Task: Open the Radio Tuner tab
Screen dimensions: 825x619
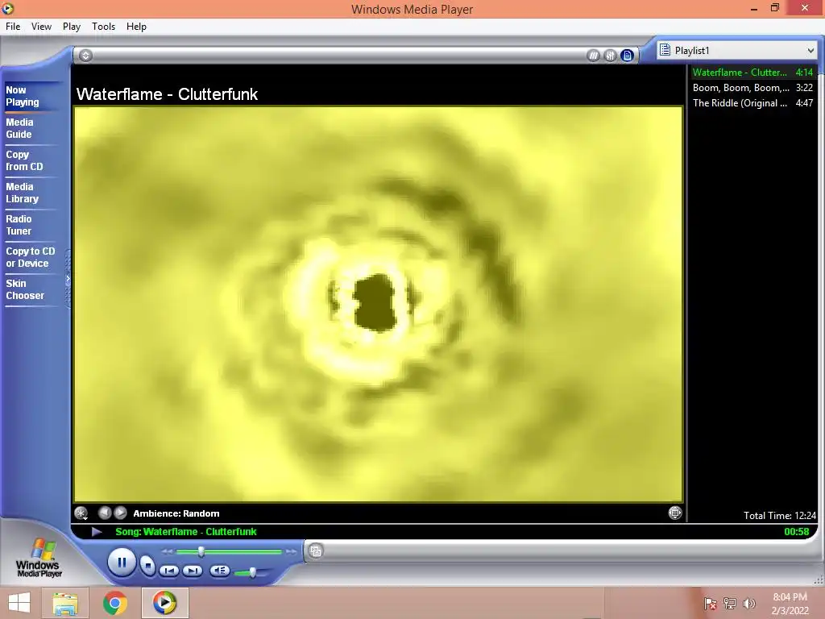Action: (x=30, y=225)
